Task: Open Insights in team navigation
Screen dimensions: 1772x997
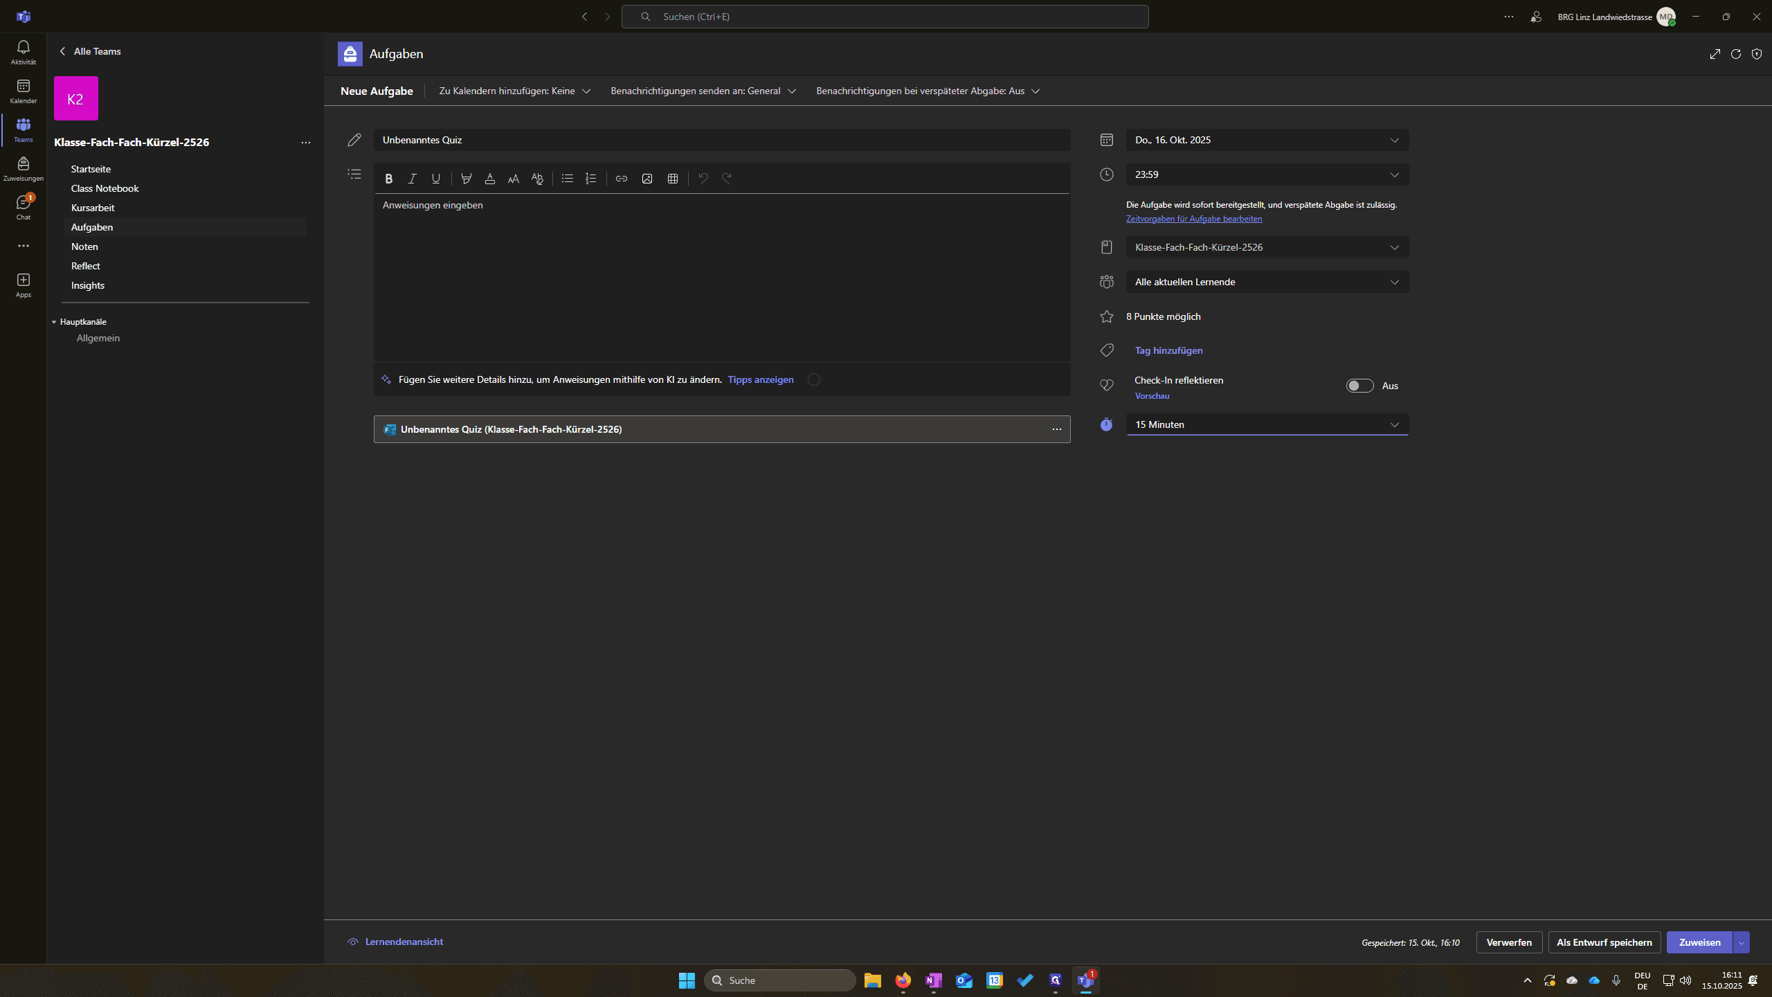Action: (87, 285)
